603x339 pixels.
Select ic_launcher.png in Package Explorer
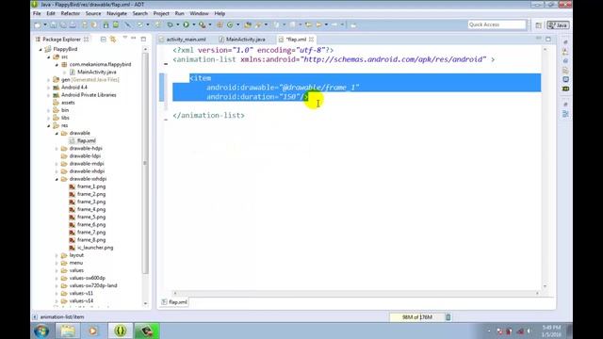(95, 248)
